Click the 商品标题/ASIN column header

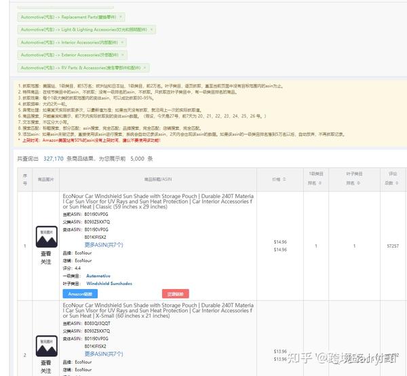click(x=158, y=179)
